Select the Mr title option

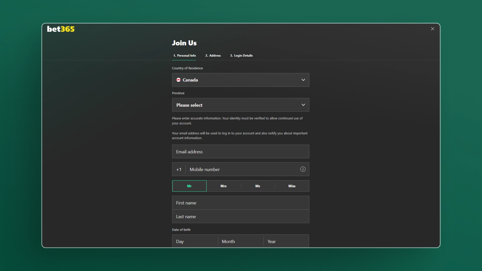(189, 186)
